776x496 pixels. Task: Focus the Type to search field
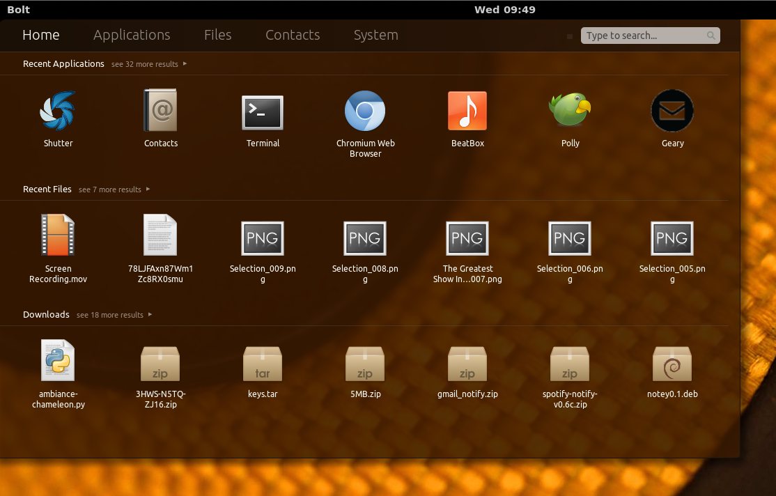[x=651, y=36]
